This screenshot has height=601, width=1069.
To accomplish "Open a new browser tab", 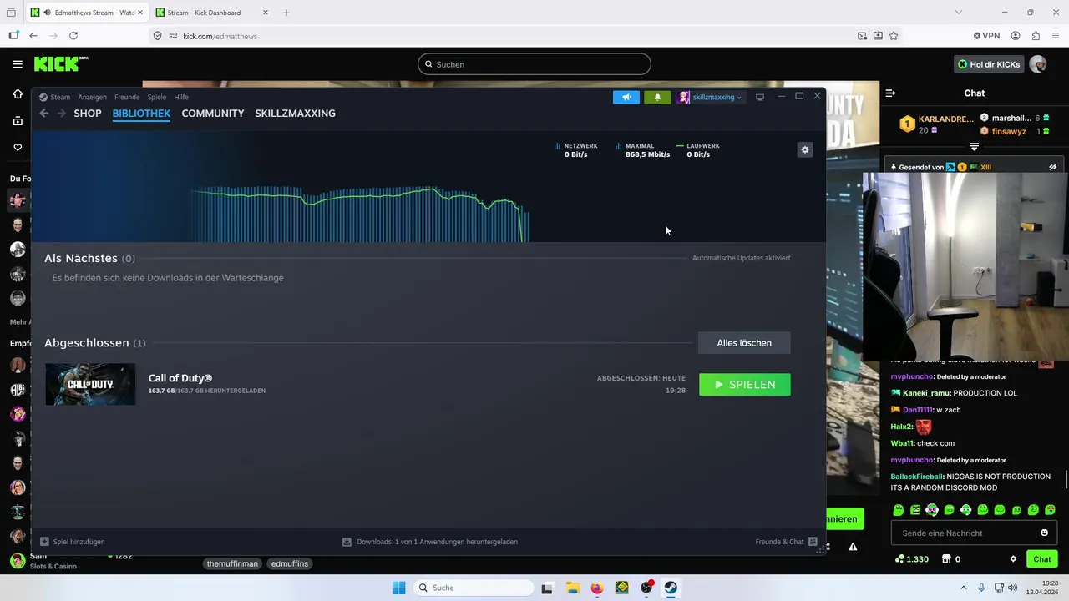I will pyautogui.click(x=286, y=13).
